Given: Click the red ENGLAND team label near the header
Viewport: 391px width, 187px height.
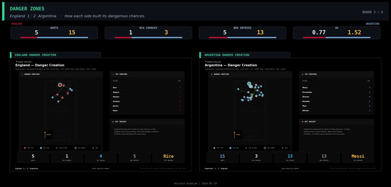Looking at the screenshot, I should [17, 24].
